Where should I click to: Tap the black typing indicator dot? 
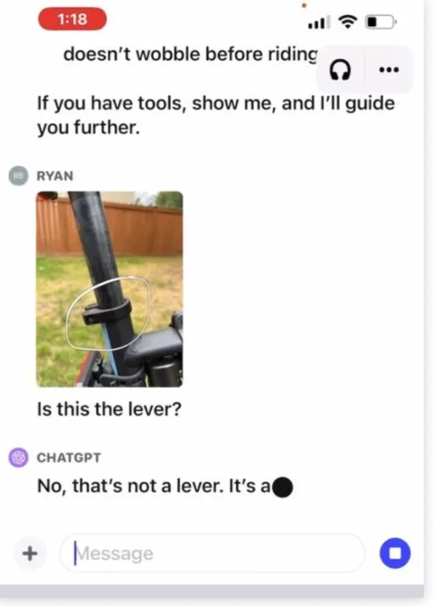(x=283, y=487)
